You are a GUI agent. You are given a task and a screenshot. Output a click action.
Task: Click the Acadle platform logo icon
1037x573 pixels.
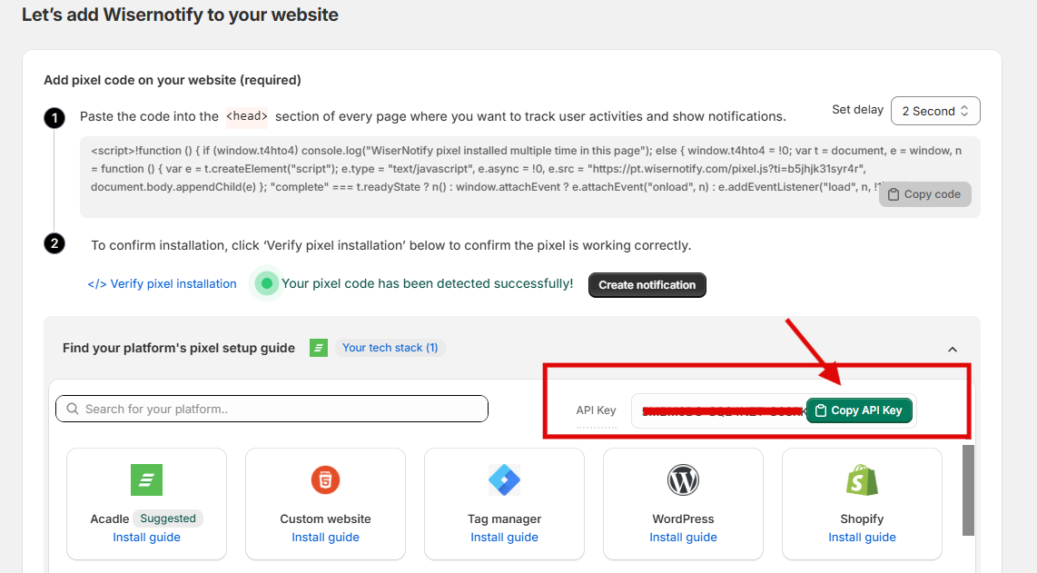146,479
